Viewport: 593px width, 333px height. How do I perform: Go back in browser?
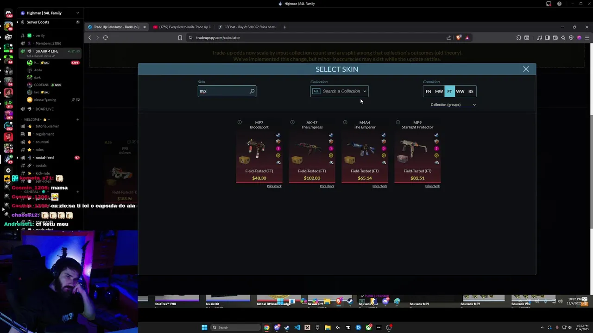[x=90, y=37]
